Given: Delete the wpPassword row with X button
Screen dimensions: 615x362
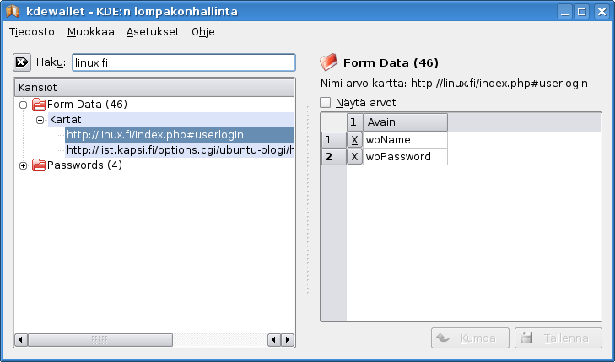Looking at the screenshot, I should click(x=355, y=157).
